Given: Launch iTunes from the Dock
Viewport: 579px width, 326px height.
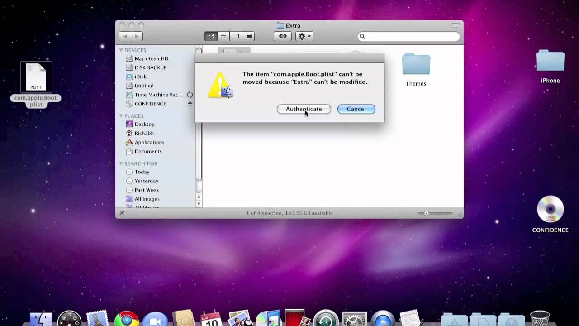Looking at the screenshot, I should [x=268, y=318].
